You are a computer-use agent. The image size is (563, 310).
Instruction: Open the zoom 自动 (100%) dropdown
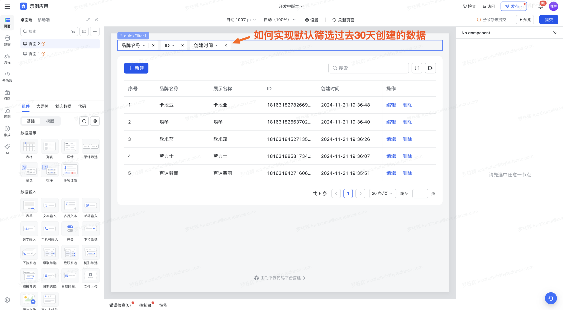(x=280, y=20)
